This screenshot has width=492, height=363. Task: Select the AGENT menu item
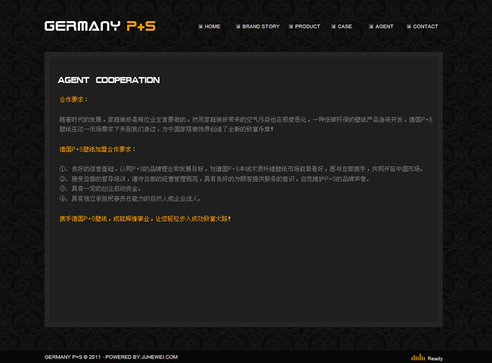pos(384,27)
